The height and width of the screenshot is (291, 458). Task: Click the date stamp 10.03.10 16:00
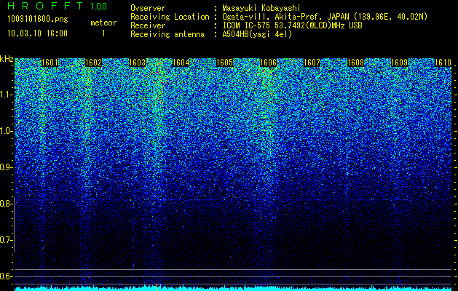(x=37, y=33)
